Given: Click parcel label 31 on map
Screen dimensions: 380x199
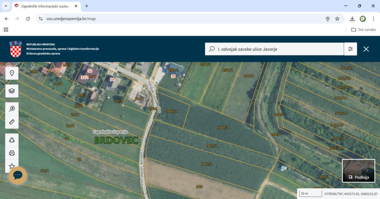Looking at the screenshot, I should coord(79,159).
